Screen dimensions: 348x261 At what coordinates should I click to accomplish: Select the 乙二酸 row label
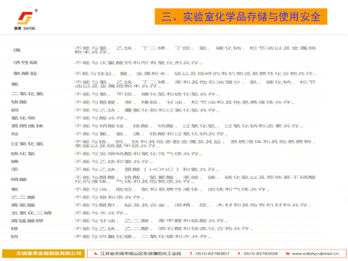23,197
